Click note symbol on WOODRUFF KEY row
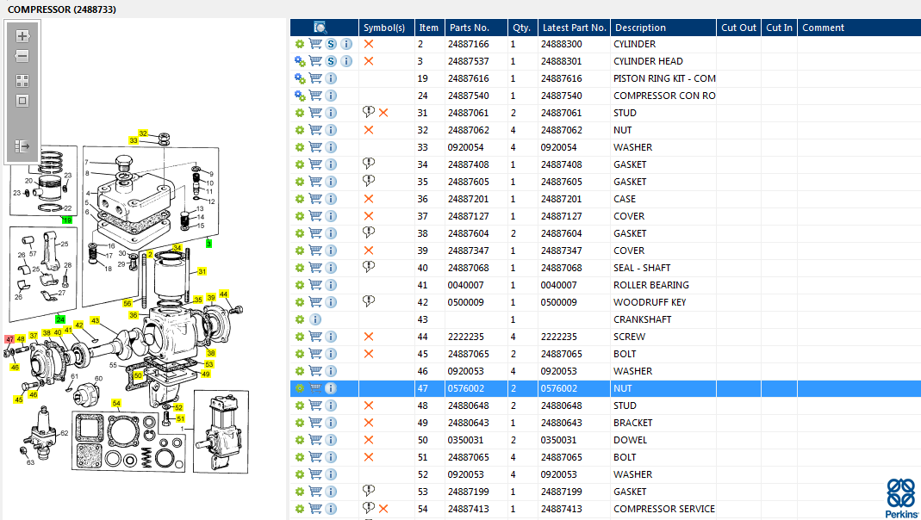This screenshot has height=520, width=921. click(x=368, y=301)
